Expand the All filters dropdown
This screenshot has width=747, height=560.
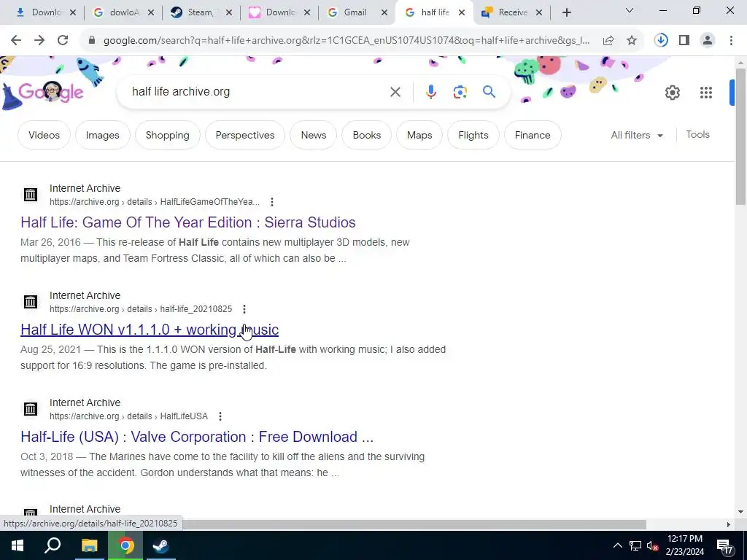pyautogui.click(x=637, y=135)
